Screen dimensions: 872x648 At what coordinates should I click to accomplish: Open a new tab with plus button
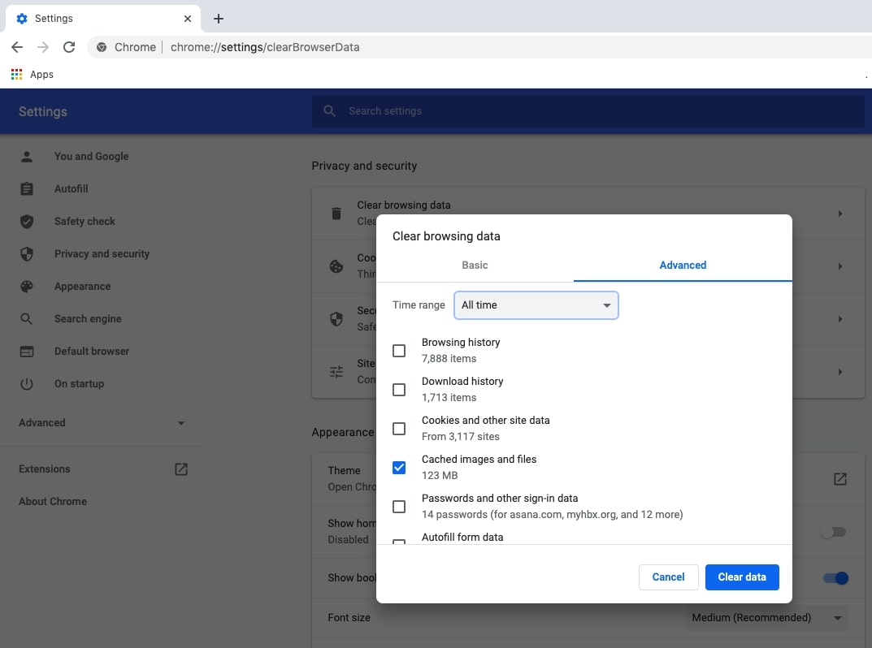click(x=219, y=19)
